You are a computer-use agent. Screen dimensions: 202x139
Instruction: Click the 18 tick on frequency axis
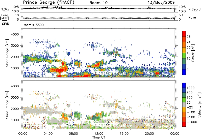tap(17, 15)
